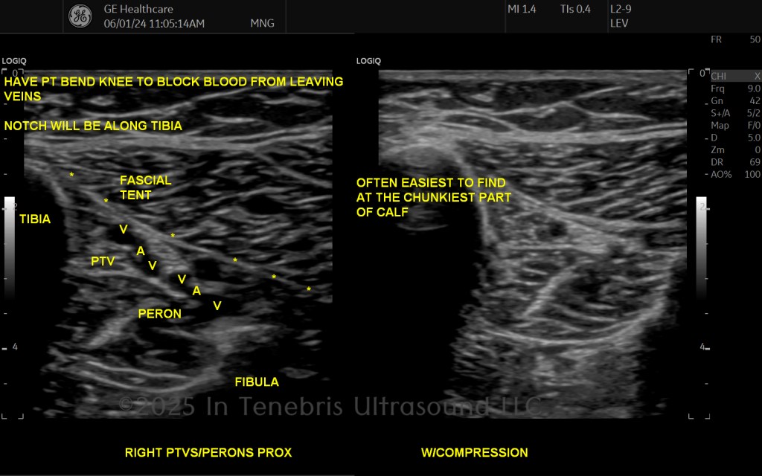This screenshot has width=762, height=476.
Task: Click the date and time stamp
Action: click(154, 23)
